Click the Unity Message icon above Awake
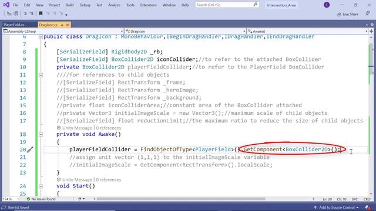 pos(59,128)
